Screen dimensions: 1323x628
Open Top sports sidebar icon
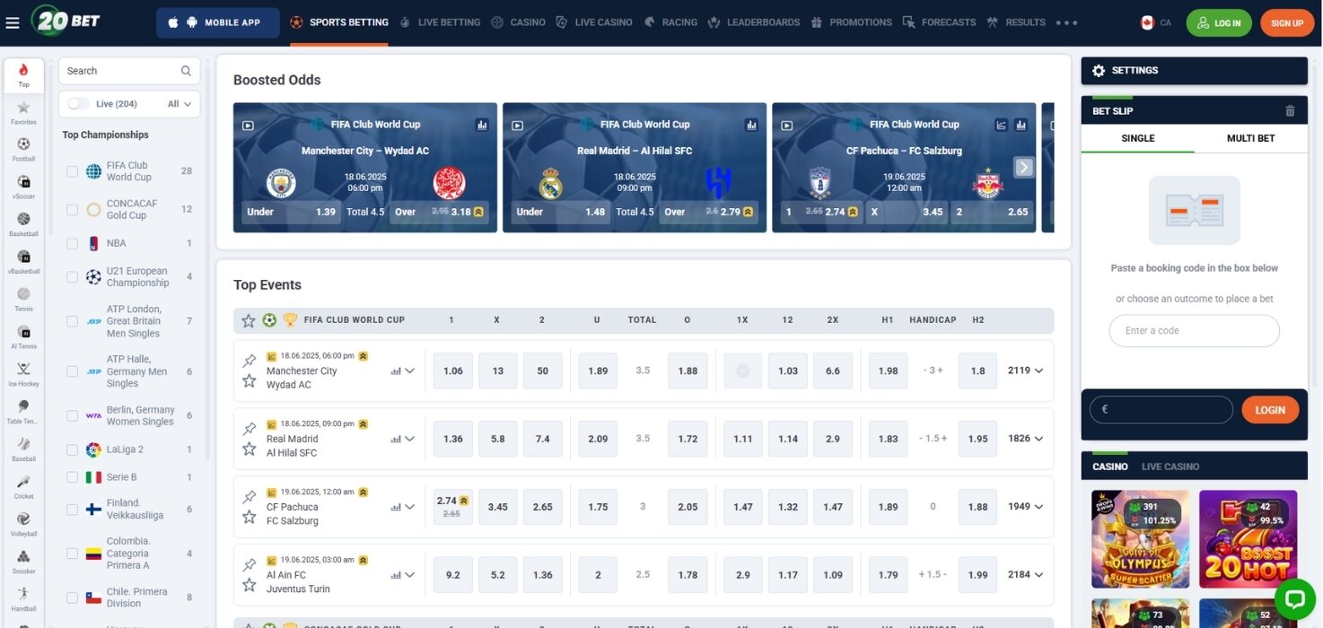pos(23,75)
